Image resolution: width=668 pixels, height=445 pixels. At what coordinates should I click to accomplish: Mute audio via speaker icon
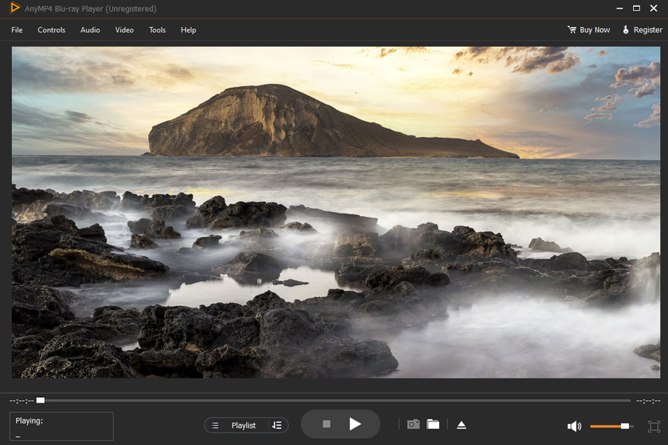[574, 426]
